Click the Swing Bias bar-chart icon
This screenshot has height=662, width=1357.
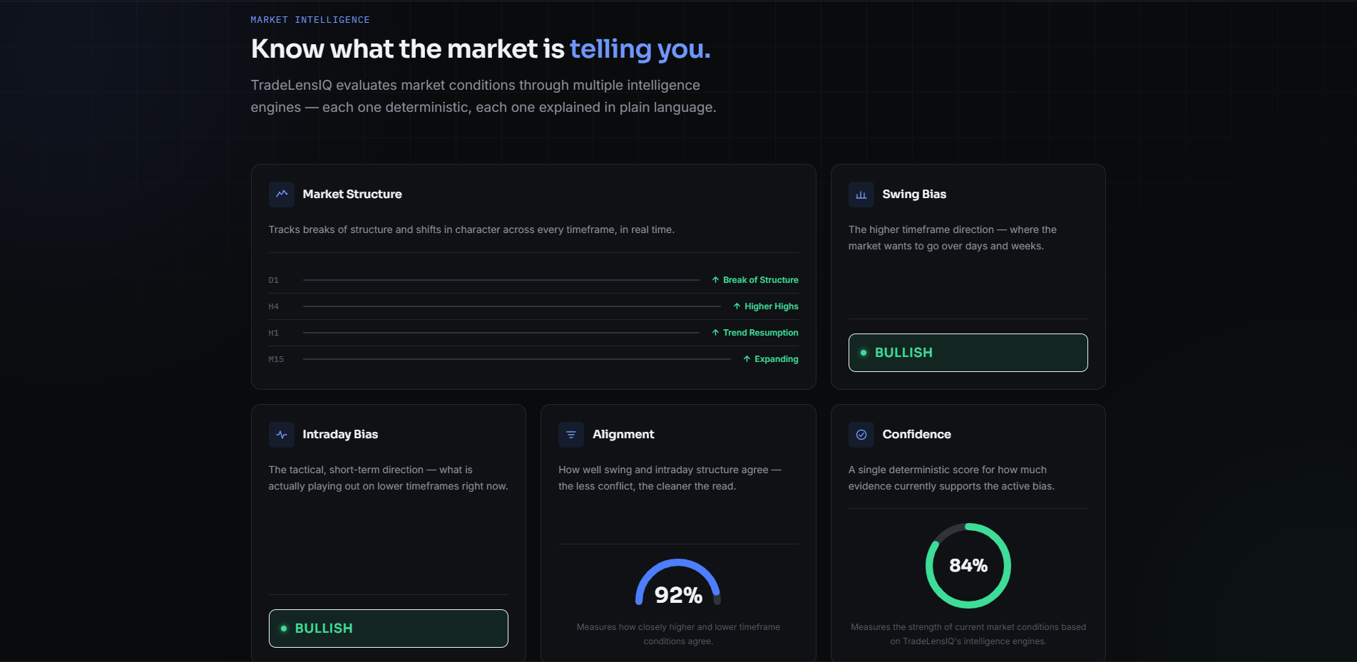(861, 195)
